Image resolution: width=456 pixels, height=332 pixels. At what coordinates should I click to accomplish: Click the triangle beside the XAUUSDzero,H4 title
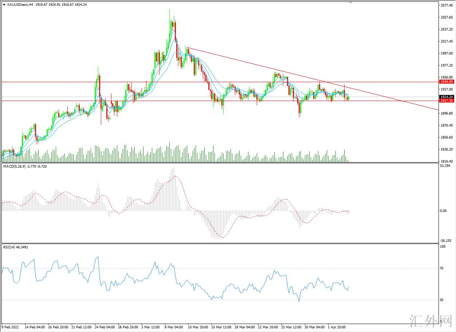pyautogui.click(x=4, y=4)
